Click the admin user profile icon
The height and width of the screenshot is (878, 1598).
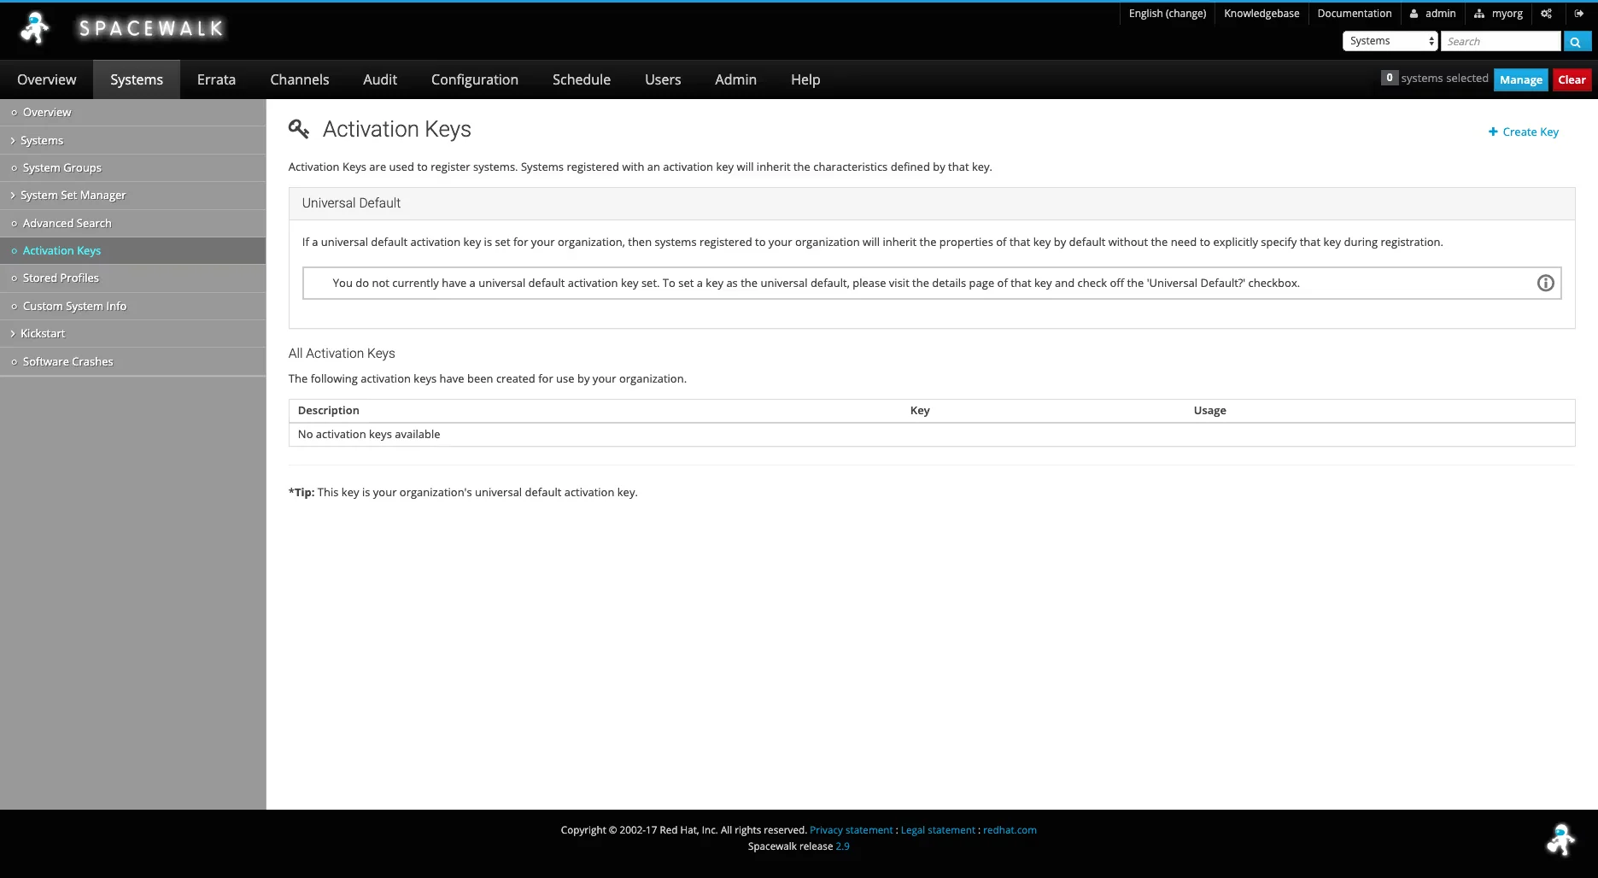click(x=1414, y=14)
